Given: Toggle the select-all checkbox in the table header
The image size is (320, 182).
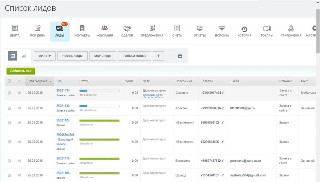Looking at the screenshot, I should click(x=9, y=81).
